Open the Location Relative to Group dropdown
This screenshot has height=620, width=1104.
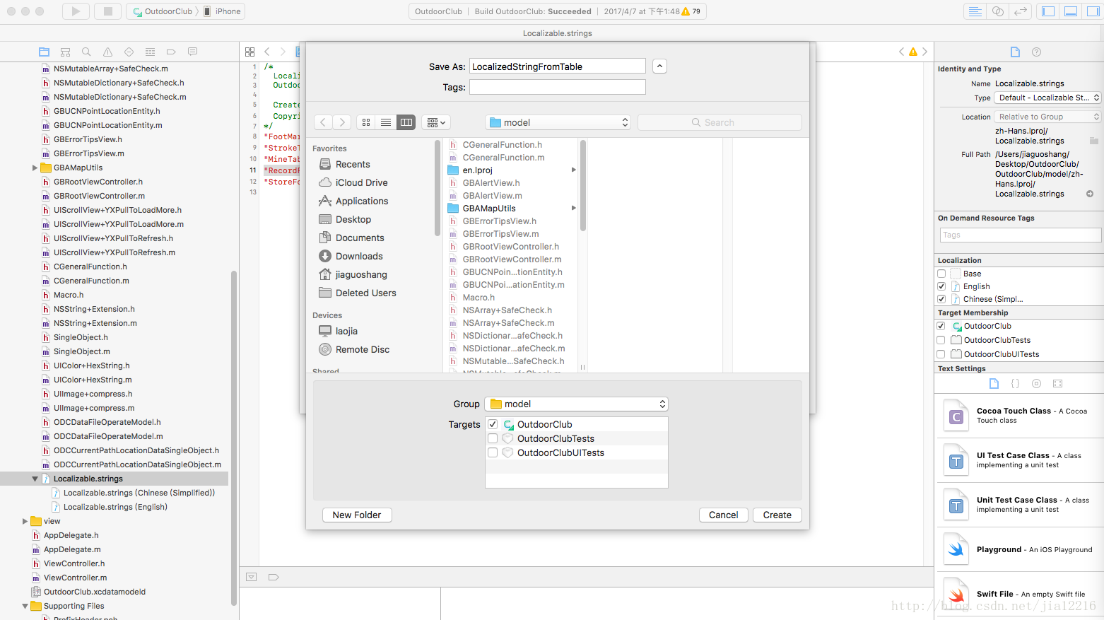(x=1047, y=117)
